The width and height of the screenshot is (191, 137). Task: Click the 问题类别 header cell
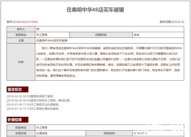pyautogui.click(x=101, y=35)
